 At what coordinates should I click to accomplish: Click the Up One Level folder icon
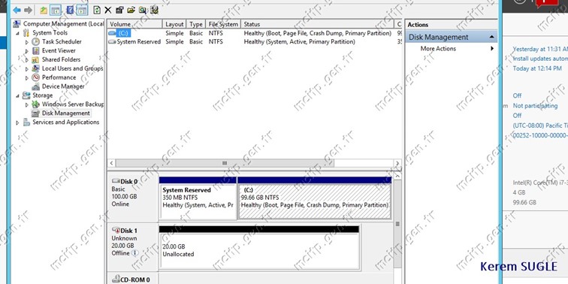[44, 11]
